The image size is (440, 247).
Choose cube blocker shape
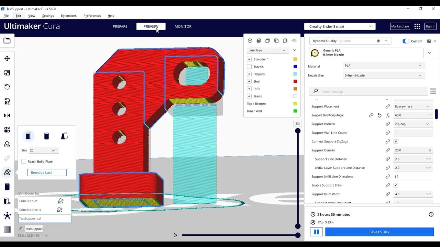(29, 136)
